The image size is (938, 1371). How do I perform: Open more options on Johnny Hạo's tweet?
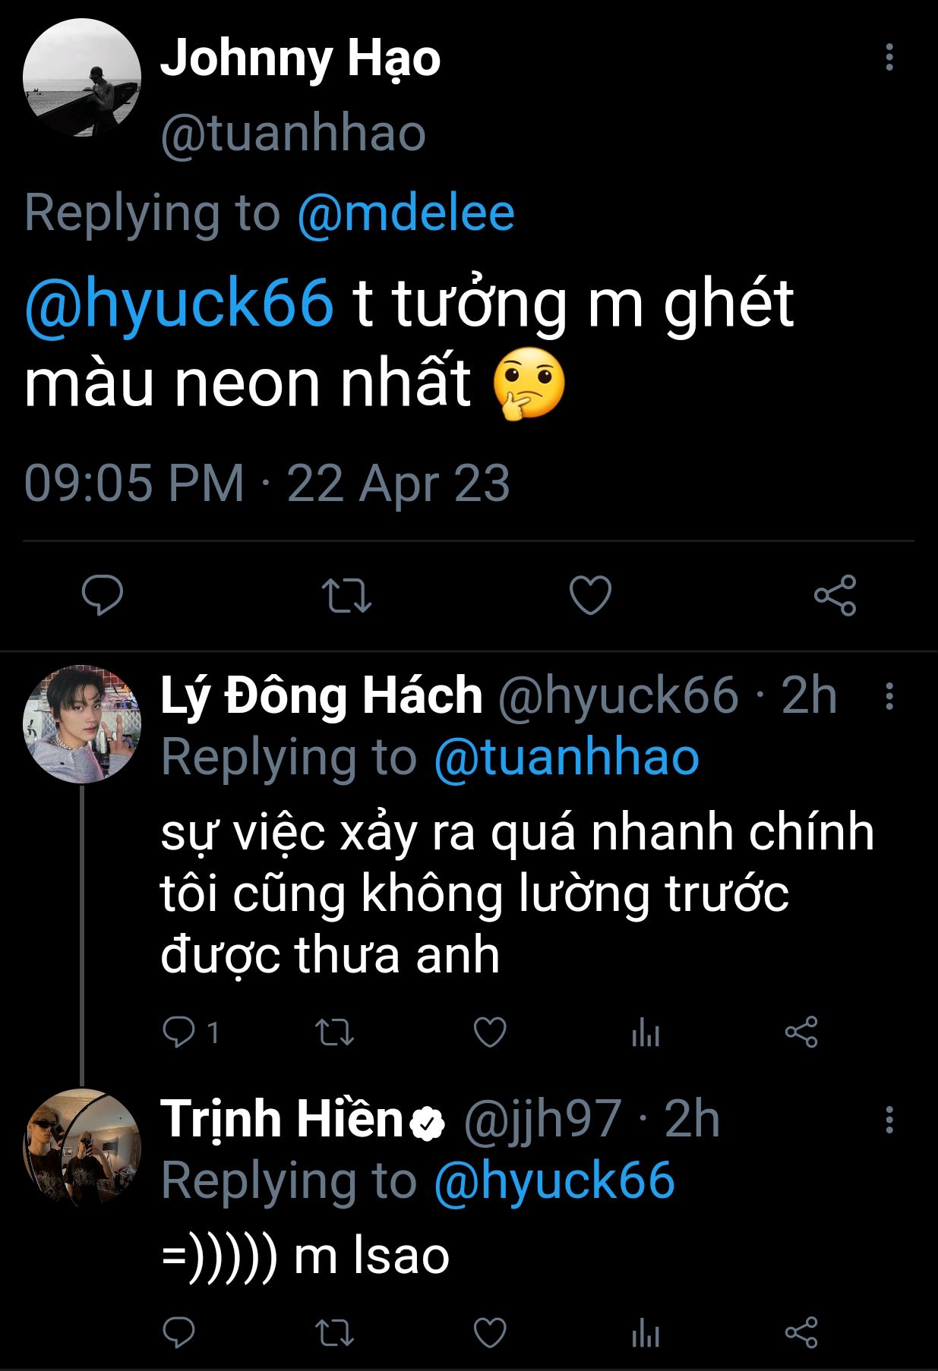pos(889,58)
